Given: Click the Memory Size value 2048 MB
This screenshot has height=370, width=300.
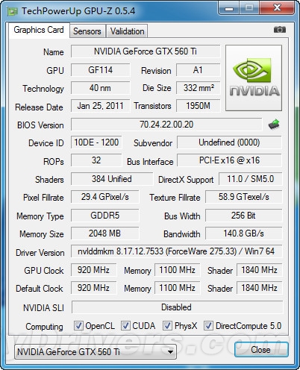Looking at the screenshot, I should [104, 233].
